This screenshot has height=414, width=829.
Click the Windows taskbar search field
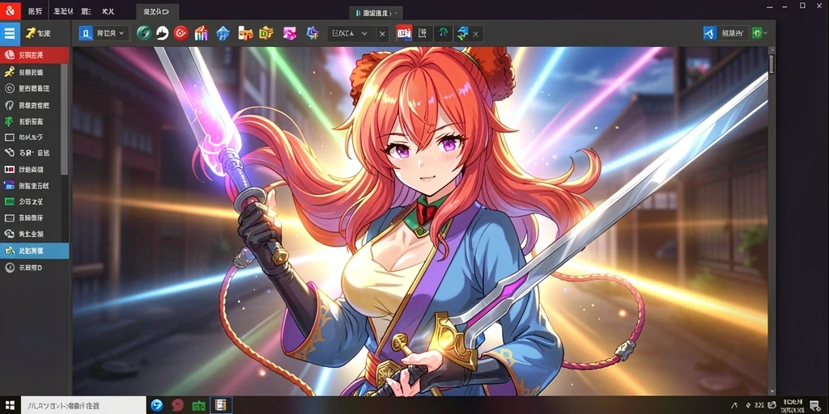(83, 405)
